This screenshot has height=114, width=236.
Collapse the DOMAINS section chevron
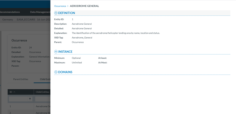(56, 72)
